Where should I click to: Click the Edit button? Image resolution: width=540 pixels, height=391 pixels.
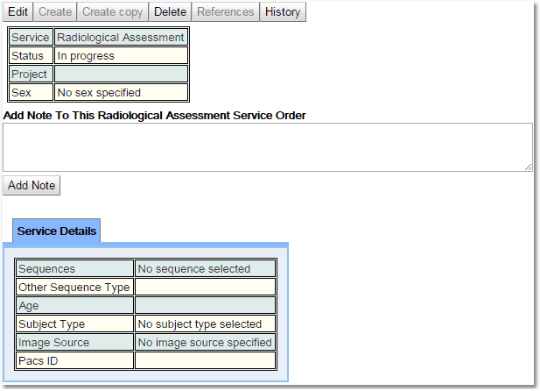click(18, 11)
